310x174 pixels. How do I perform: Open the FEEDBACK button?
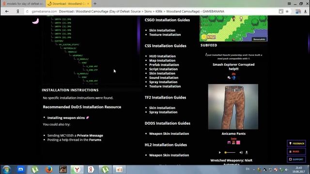296,144
